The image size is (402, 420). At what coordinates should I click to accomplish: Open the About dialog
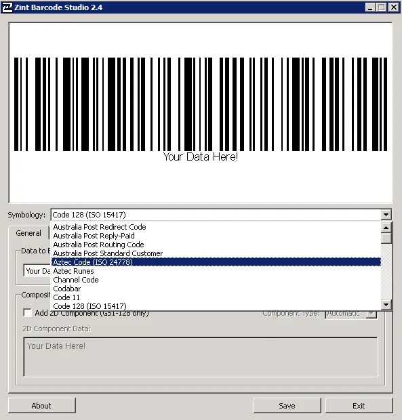[x=42, y=406]
